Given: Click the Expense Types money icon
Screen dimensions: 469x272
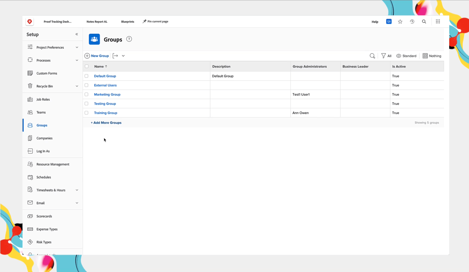Looking at the screenshot, I should click(x=30, y=229).
